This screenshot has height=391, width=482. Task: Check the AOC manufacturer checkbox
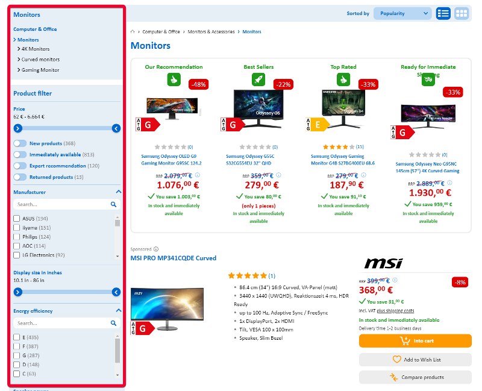[17, 246]
